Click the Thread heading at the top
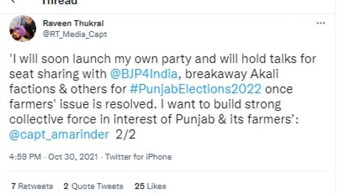Screen dimensions: 344x194 60,3
